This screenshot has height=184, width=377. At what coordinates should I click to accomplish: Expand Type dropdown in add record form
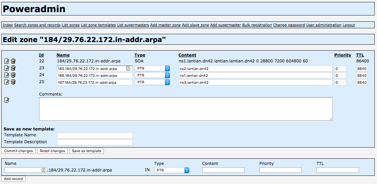172,170
